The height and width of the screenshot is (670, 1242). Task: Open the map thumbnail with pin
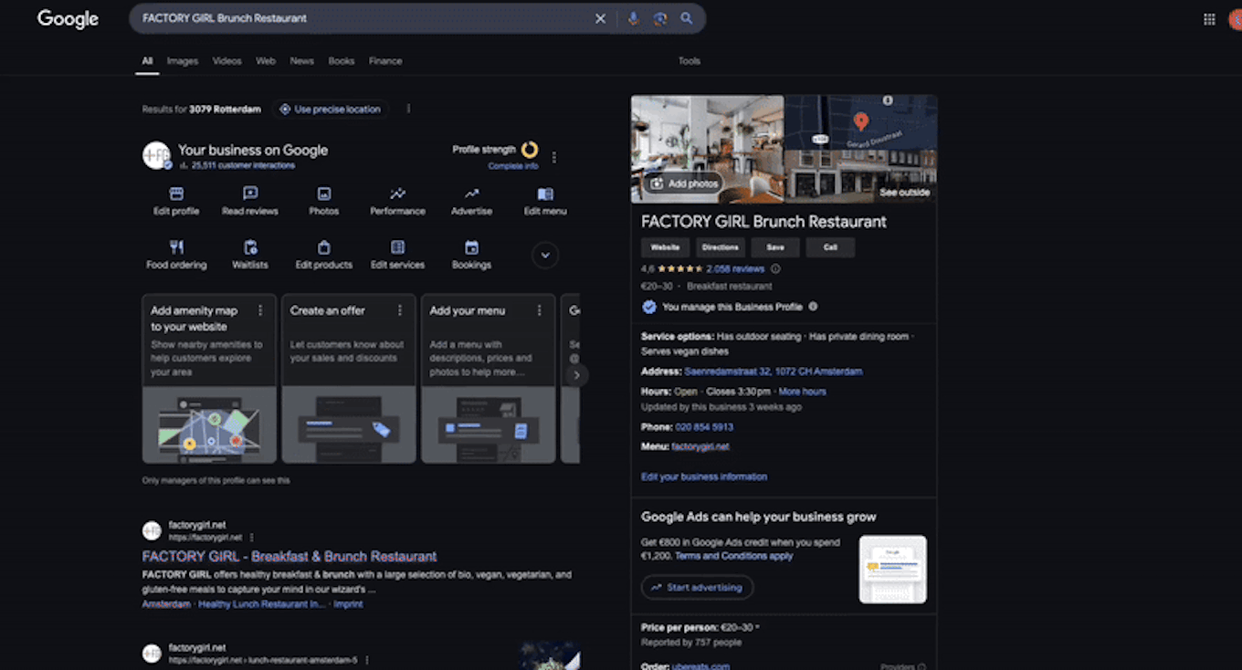point(861,122)
